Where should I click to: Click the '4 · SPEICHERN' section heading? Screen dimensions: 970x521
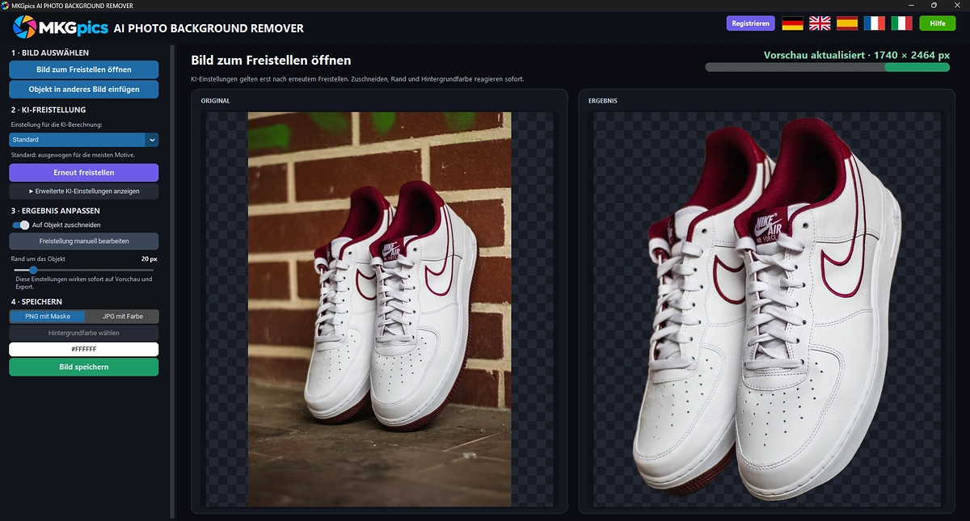coord(36,302)
